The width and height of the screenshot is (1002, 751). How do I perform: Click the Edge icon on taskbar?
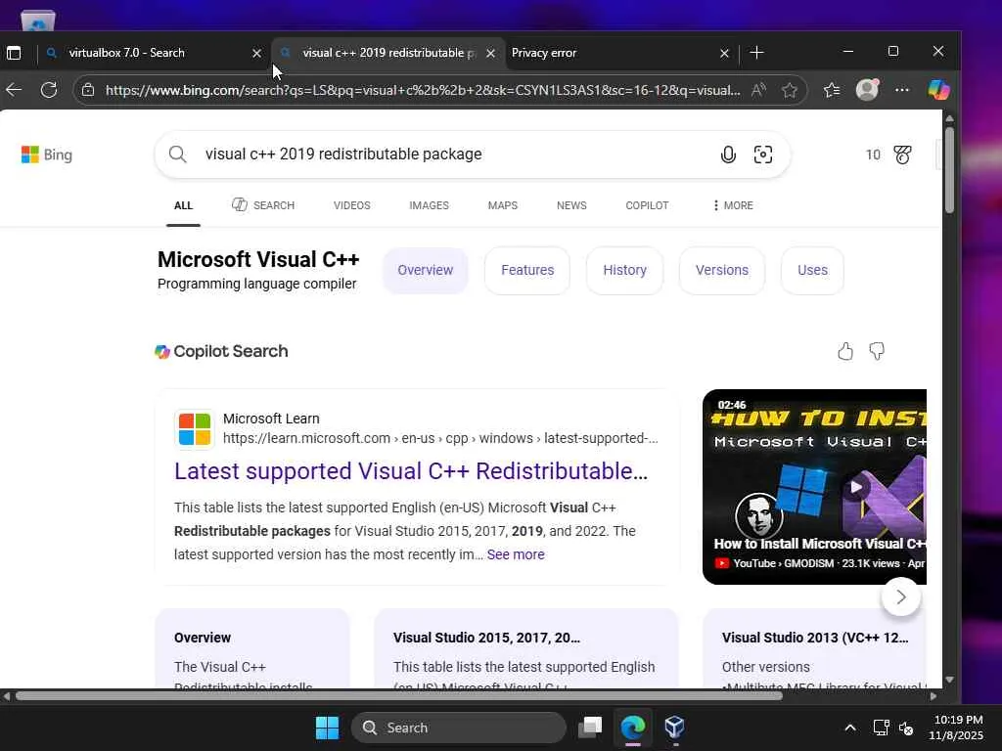point(633,728)
